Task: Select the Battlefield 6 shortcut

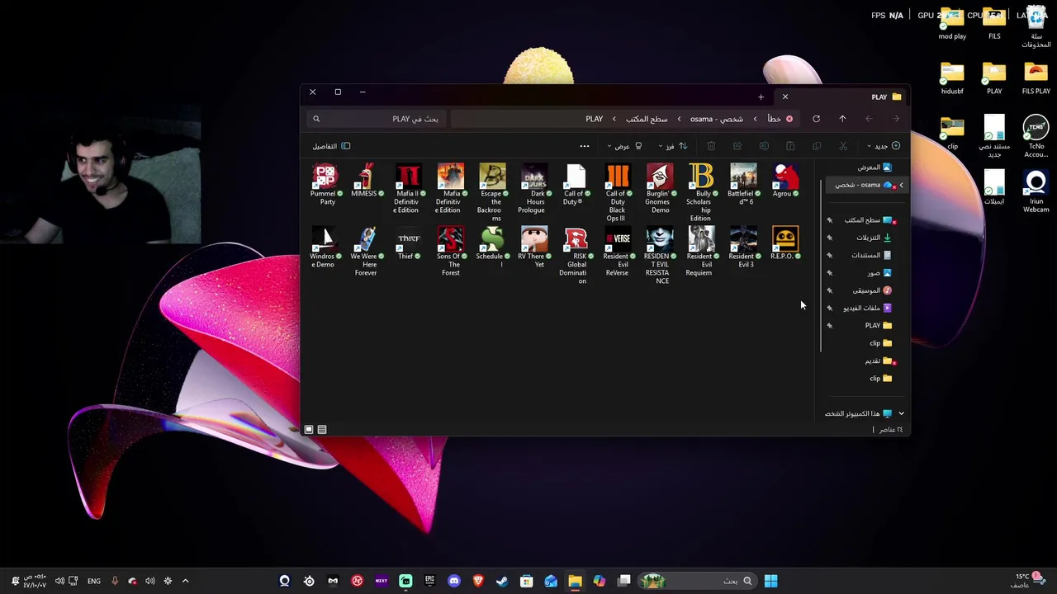Action: click(743, 184)
